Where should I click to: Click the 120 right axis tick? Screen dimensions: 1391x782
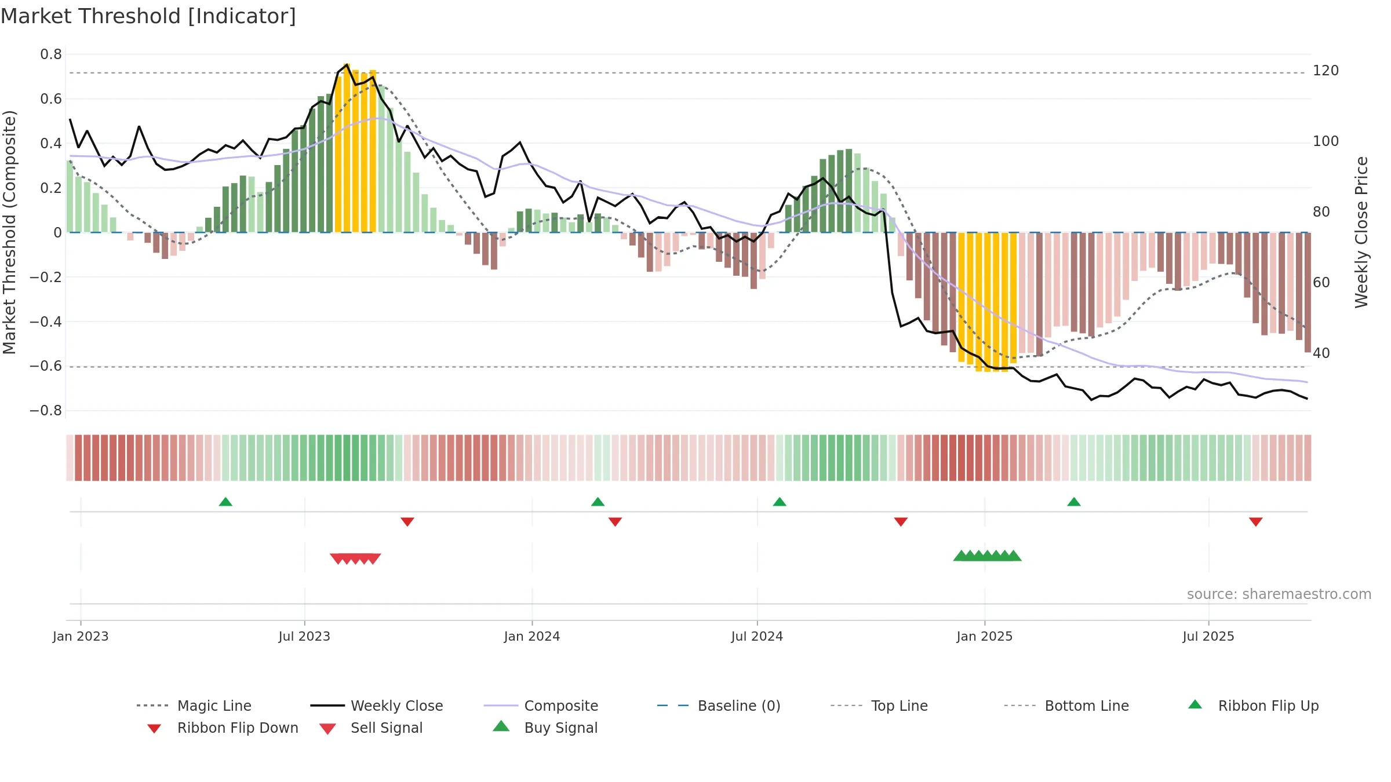pos(1326,71)
